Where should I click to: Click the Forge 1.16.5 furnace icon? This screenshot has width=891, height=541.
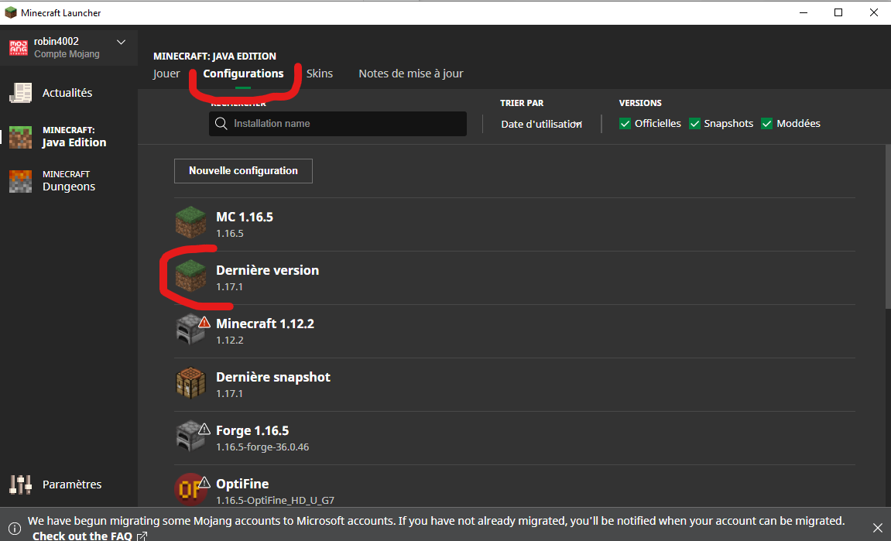click(x=189, y=437)
